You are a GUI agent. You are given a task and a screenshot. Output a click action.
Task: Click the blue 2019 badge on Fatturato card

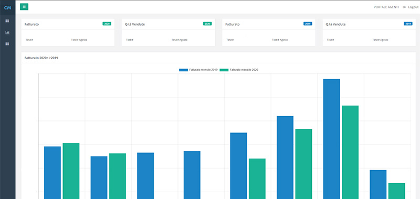(x=308, y=24)
